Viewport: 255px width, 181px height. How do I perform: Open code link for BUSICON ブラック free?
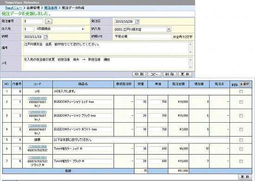38,112
